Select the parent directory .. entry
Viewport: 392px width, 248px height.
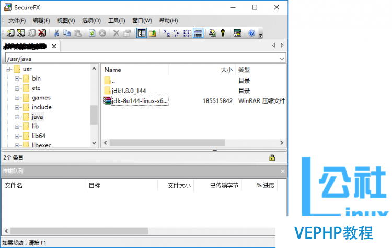click(x=113, y=81)
